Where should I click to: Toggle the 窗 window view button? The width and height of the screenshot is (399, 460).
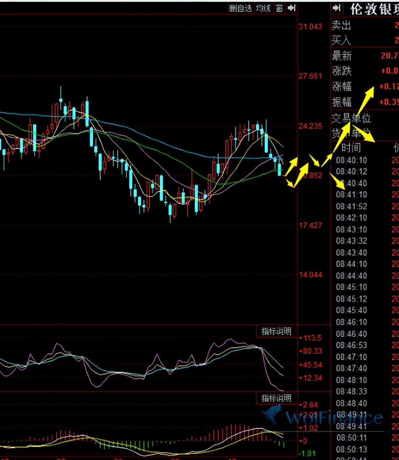279,8
